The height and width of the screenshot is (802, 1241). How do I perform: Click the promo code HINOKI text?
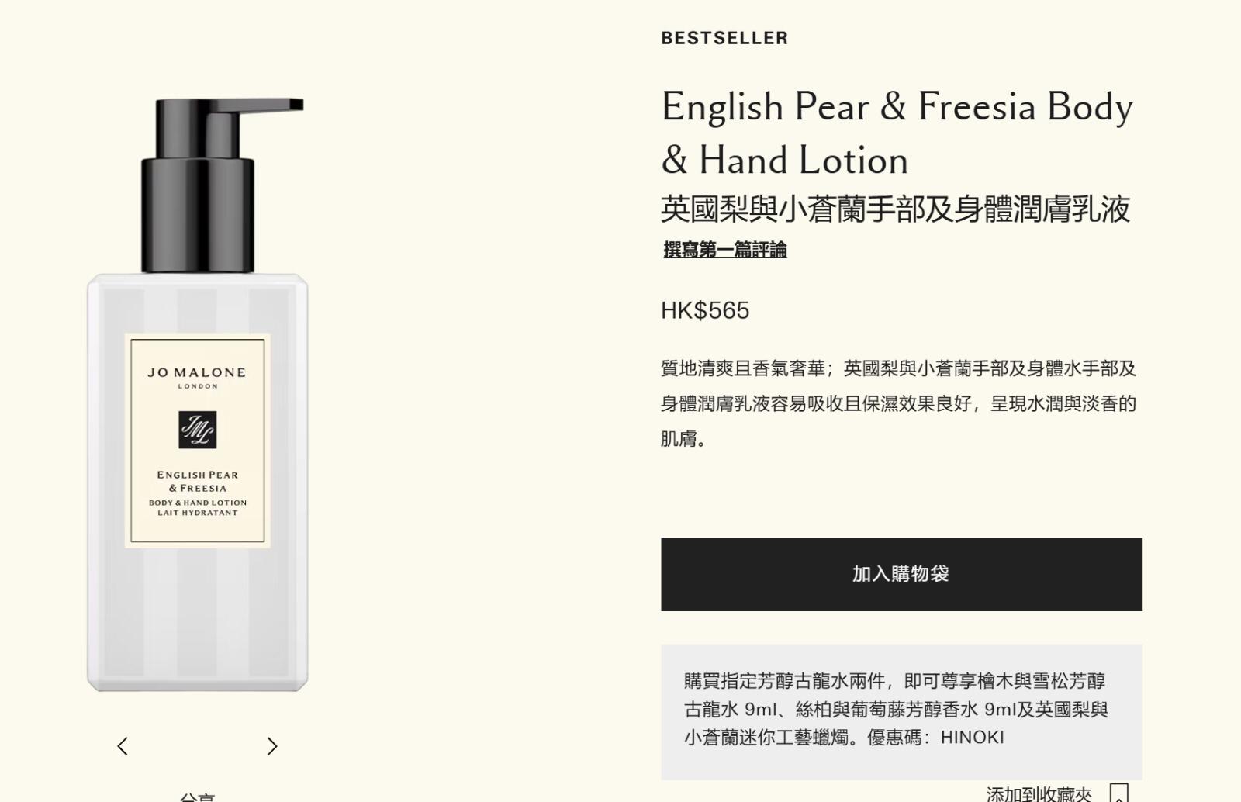(972, 737)
